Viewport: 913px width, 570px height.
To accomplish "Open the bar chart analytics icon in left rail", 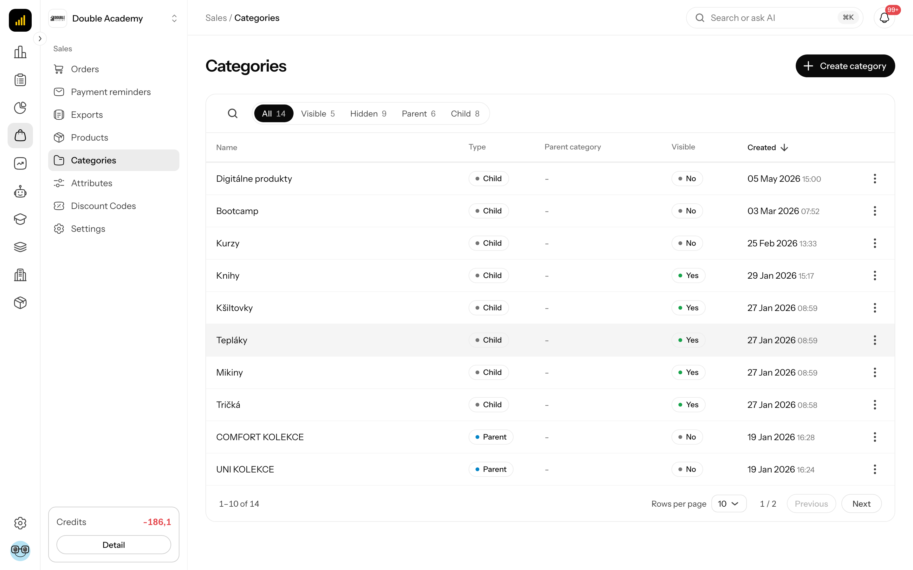I will (20, 52).
